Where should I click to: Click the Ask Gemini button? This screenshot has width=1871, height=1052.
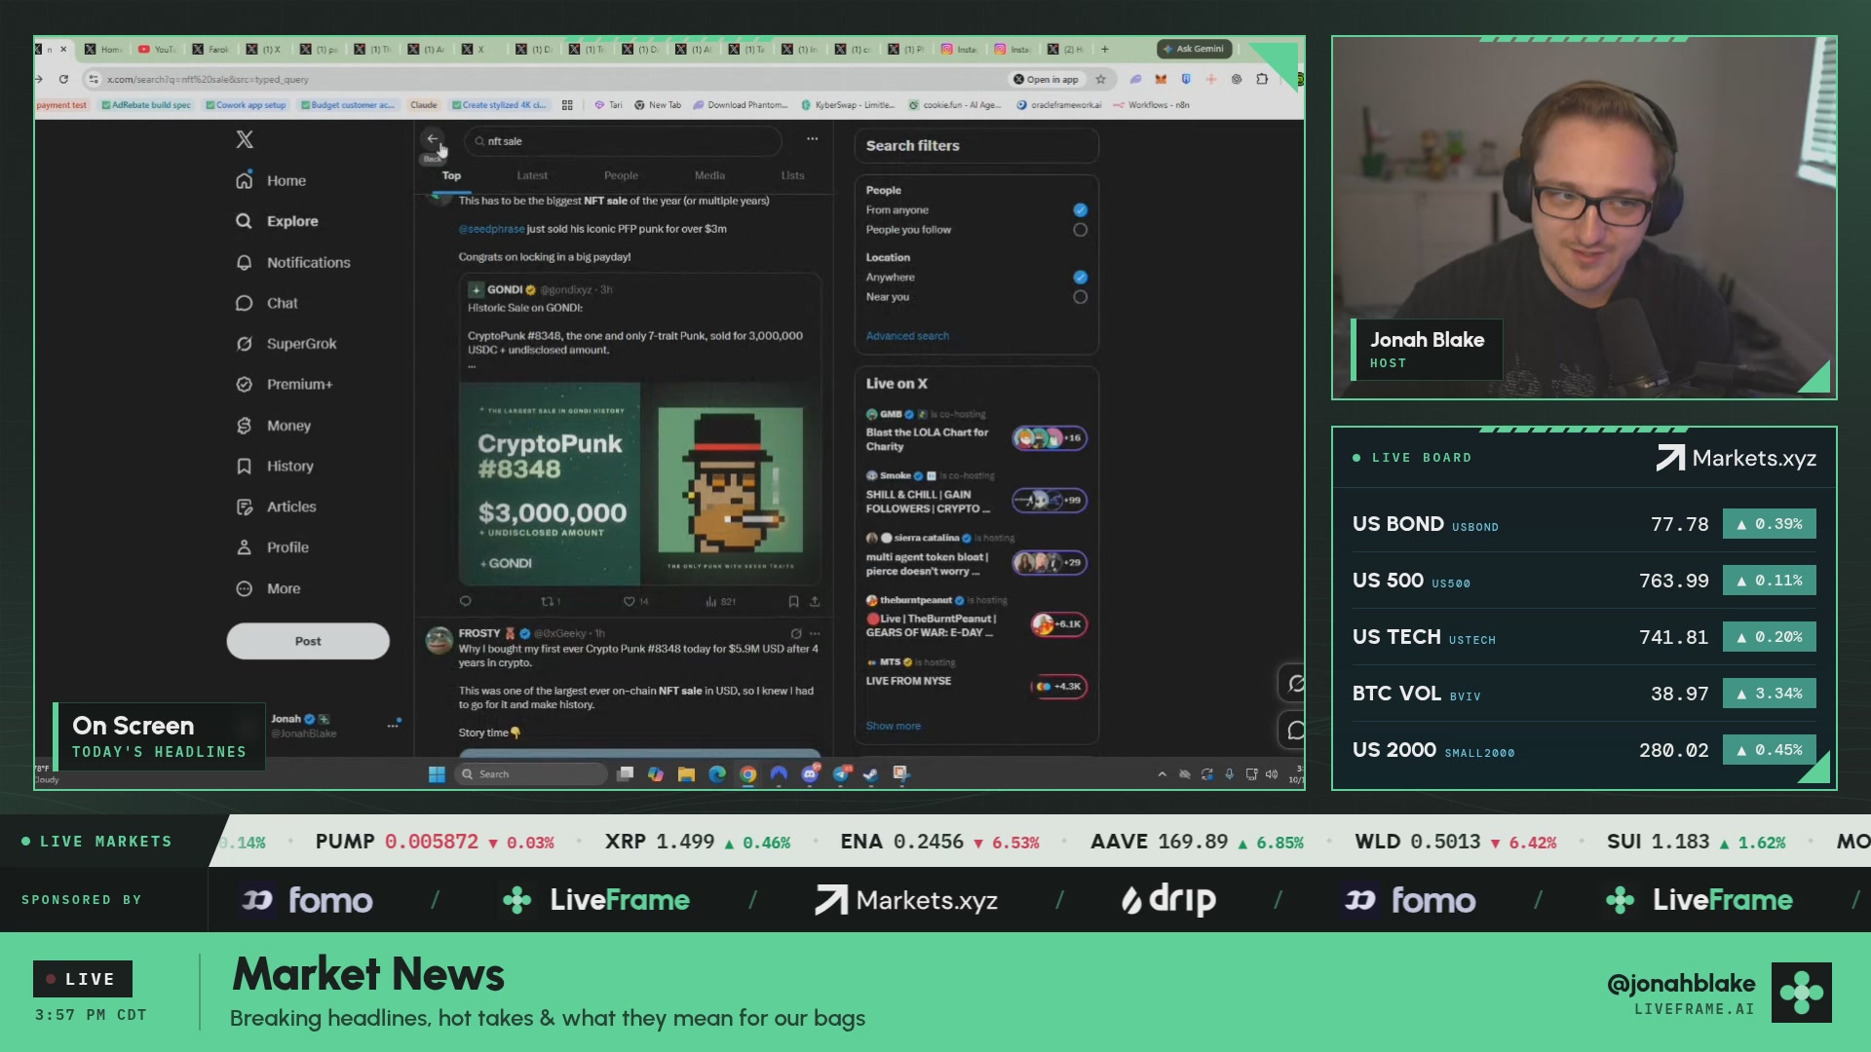[x=1194, y=49]
